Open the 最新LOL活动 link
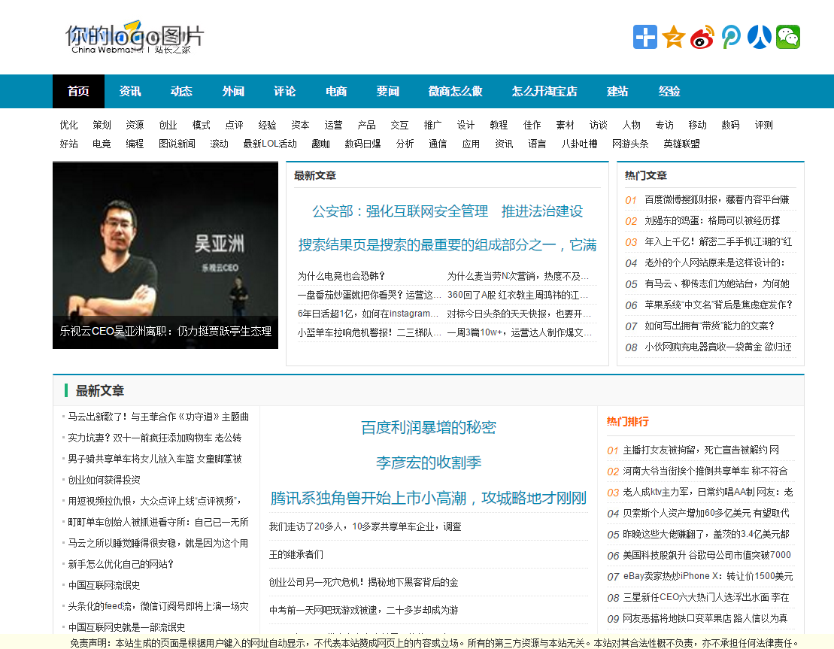The height and width of the screenshot is (649, 834). 270,144
